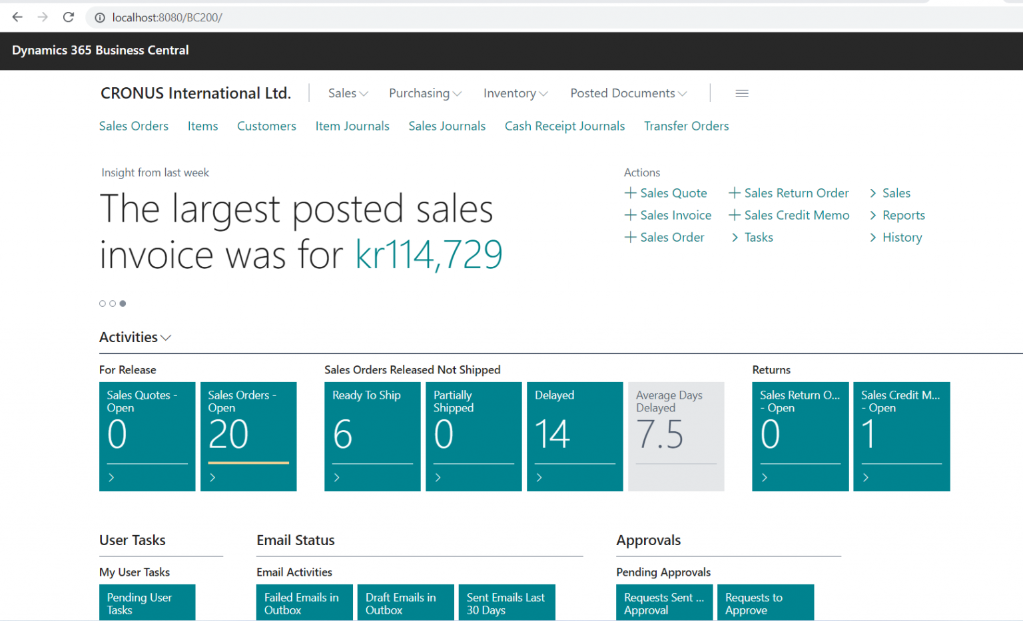The image size is (1023, 621).
Task: Go to Cash Receipt Journals link
Action: [564, 126]
